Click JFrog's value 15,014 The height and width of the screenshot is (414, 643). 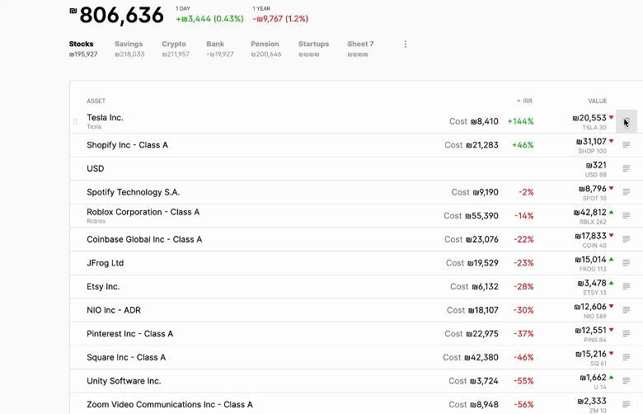coord(590,260)
